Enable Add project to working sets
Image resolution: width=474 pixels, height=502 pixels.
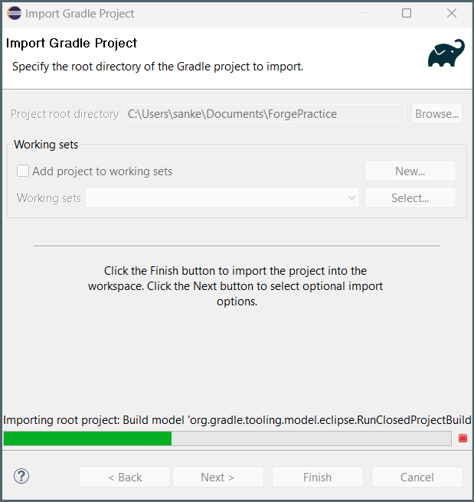[24, 171]
